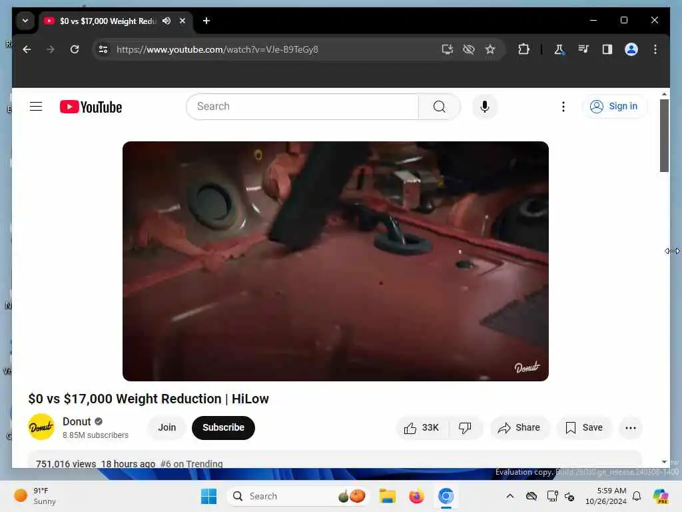
Task: Mute the tab via speaker icon
Action: [x=167, y=21]
